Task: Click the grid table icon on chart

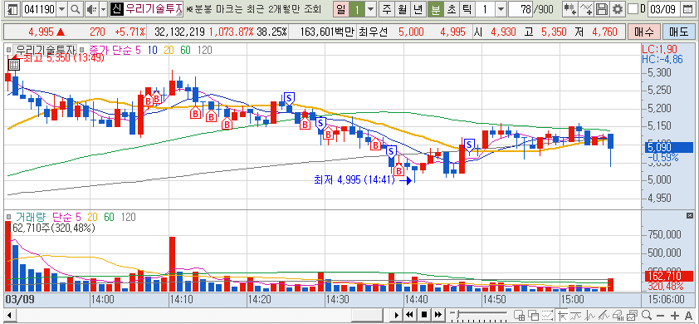Action: [13, 65]
